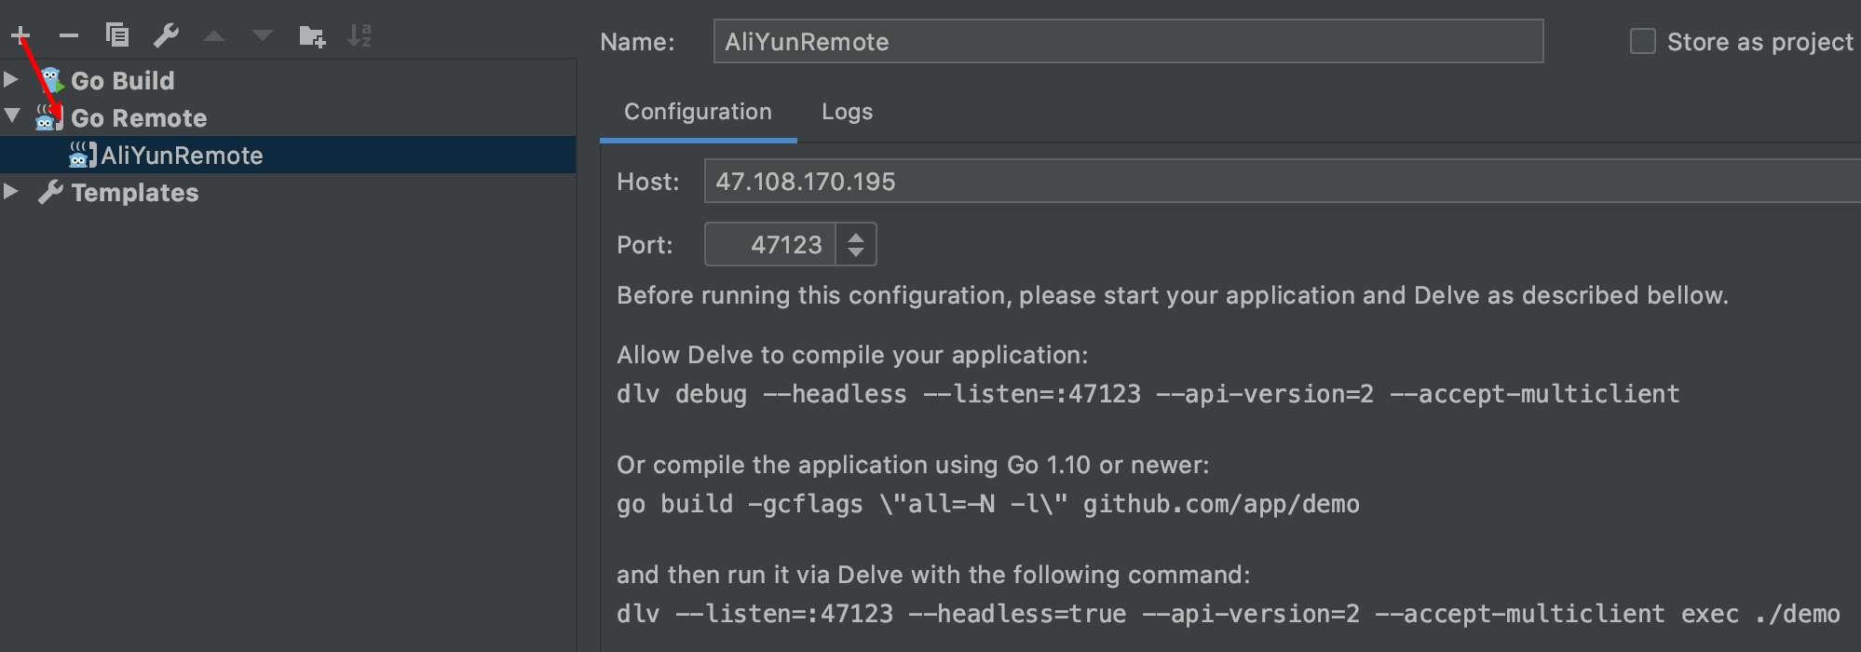The image size is (1861, 652).
Task: Select the AliYunRemote configuration item
Action: pyautogui.click(x=182, y=156)
